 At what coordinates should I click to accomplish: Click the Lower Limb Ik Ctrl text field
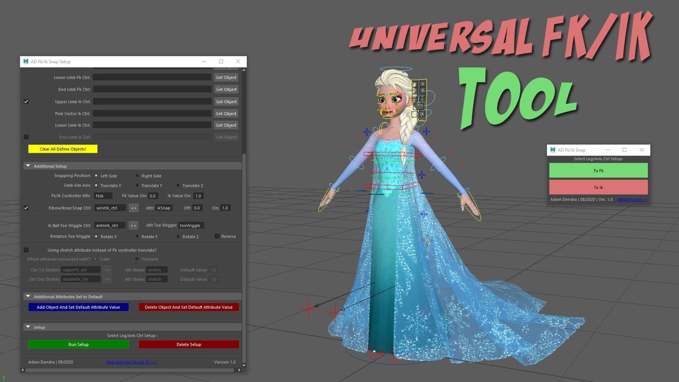coord(152,125)
